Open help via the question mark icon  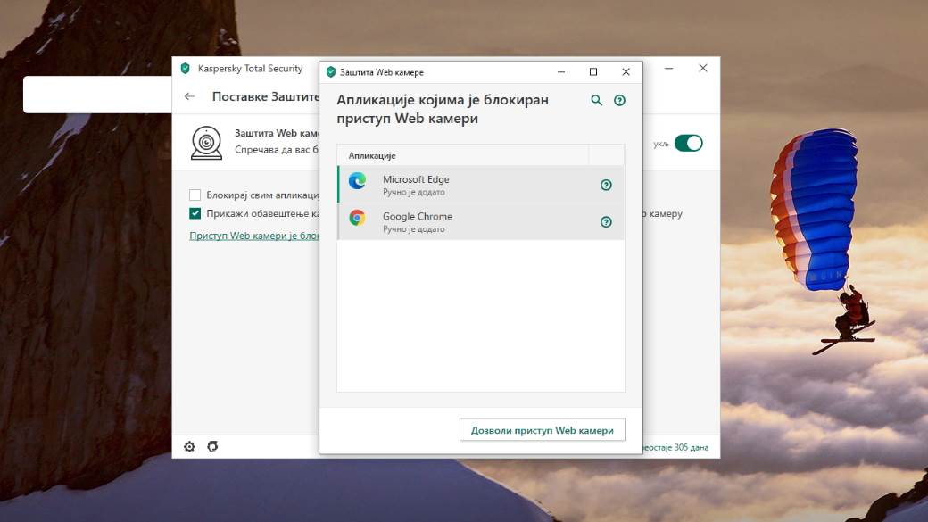(619, 100)
